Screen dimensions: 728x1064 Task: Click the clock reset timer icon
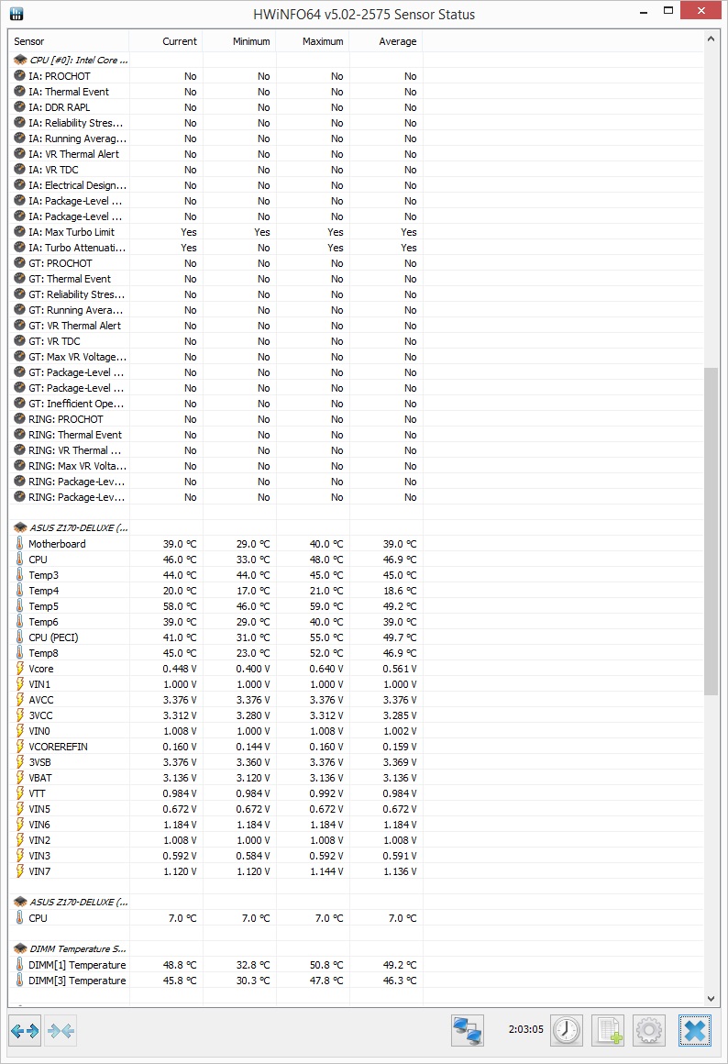click(567, 1031)
